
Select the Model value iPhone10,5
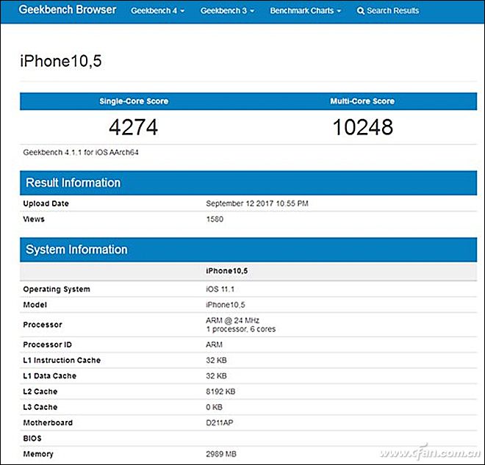tap(226, 305)
